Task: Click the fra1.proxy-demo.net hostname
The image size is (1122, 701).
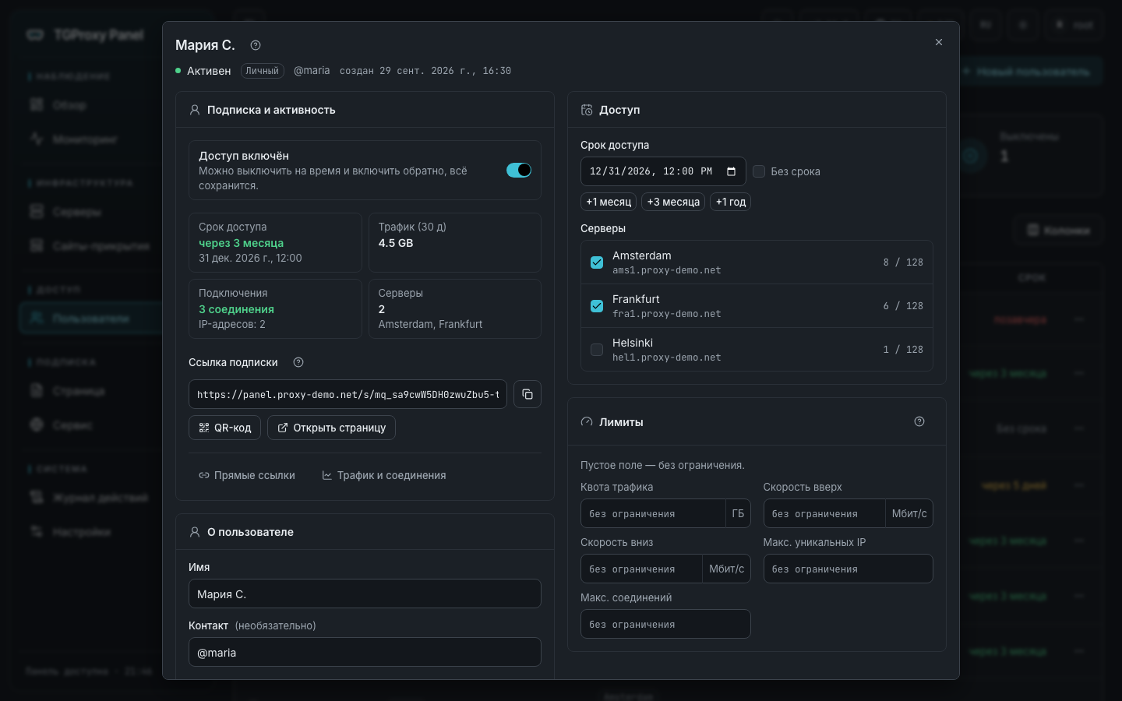Action: pyautogui.click(x=667, y=314)
